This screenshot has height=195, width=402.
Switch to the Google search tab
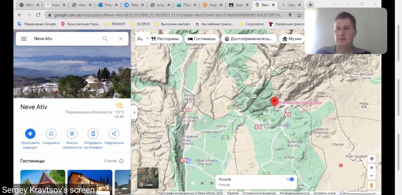291,5
